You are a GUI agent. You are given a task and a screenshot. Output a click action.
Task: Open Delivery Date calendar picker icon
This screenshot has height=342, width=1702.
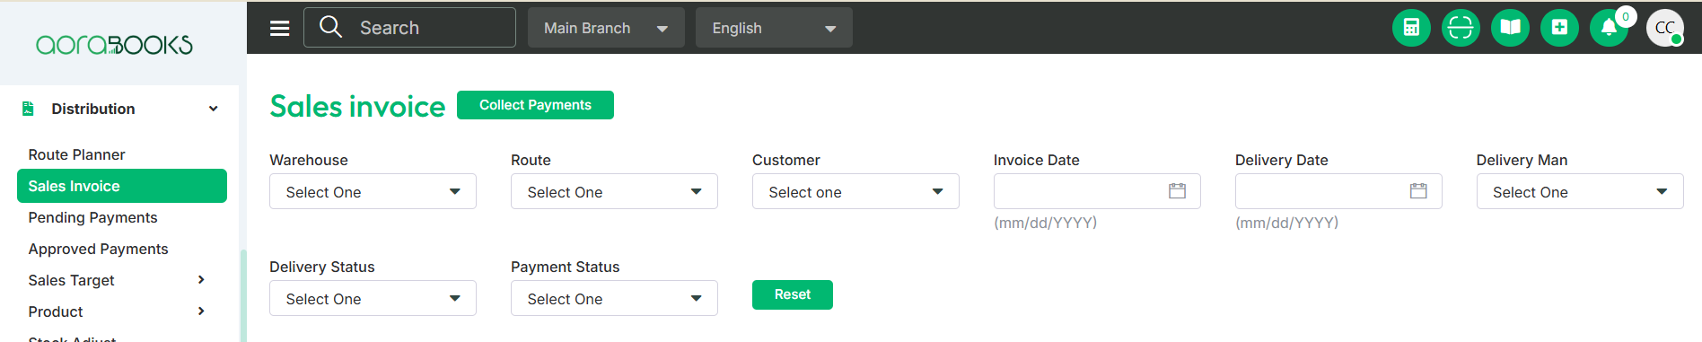(x=1418, y=191)
